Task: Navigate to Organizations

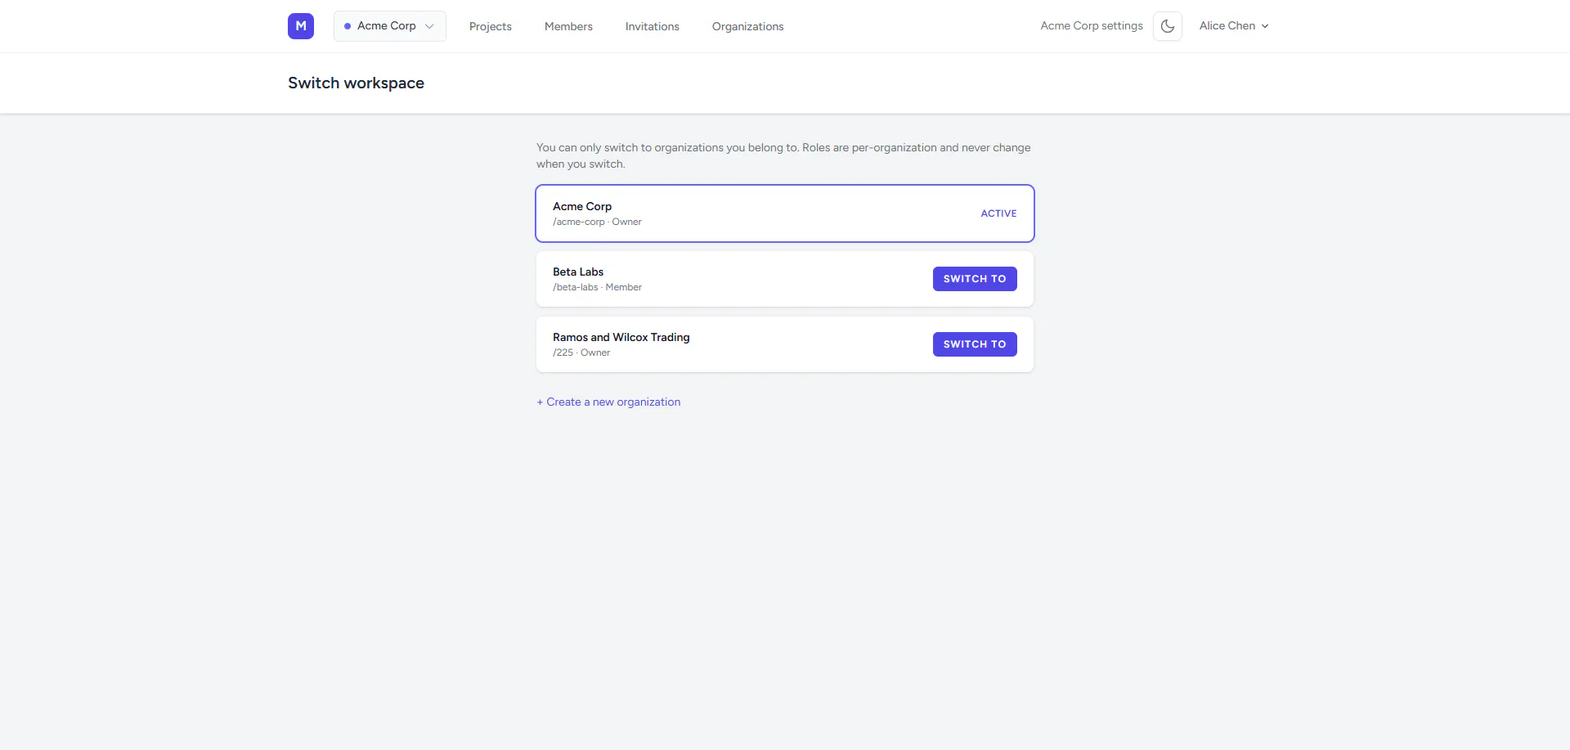Action: point(748,26)
